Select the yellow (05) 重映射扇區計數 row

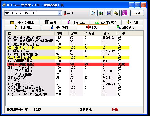pyautogui.click(x=68, y=48)
